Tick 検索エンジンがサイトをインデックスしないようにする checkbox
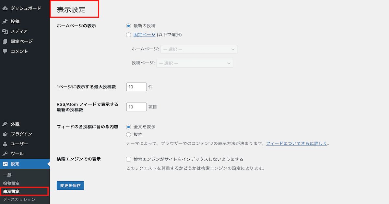The image size is (389, 204). tap(129, 159)
